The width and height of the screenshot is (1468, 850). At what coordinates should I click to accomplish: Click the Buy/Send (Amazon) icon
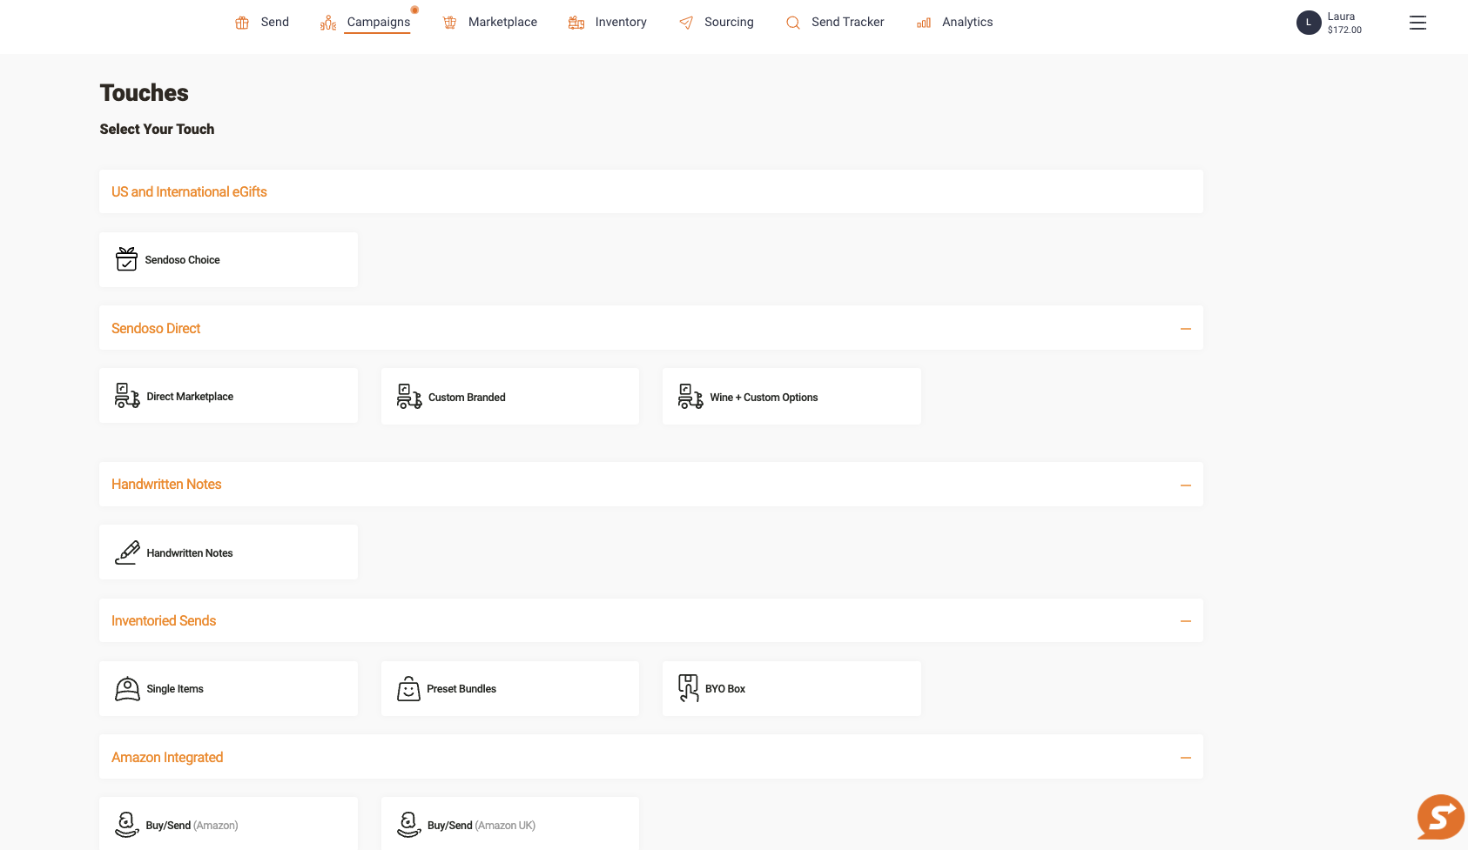click(x=127, y=825)
